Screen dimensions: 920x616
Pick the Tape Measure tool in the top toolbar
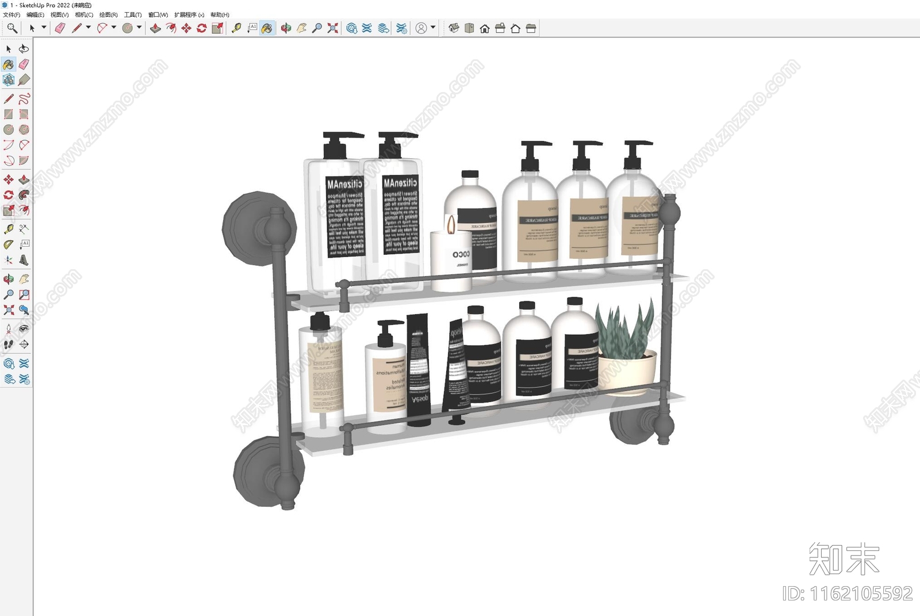click(x=236, y=28)
